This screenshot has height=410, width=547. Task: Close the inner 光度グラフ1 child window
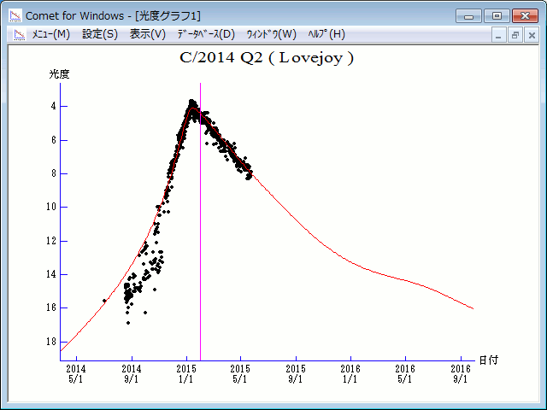pos(532,35)
